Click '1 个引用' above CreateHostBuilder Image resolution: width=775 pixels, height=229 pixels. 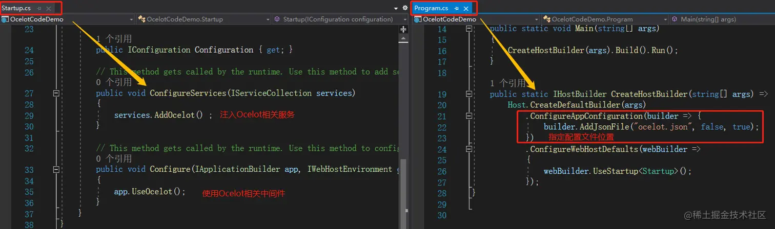(508, 83)
